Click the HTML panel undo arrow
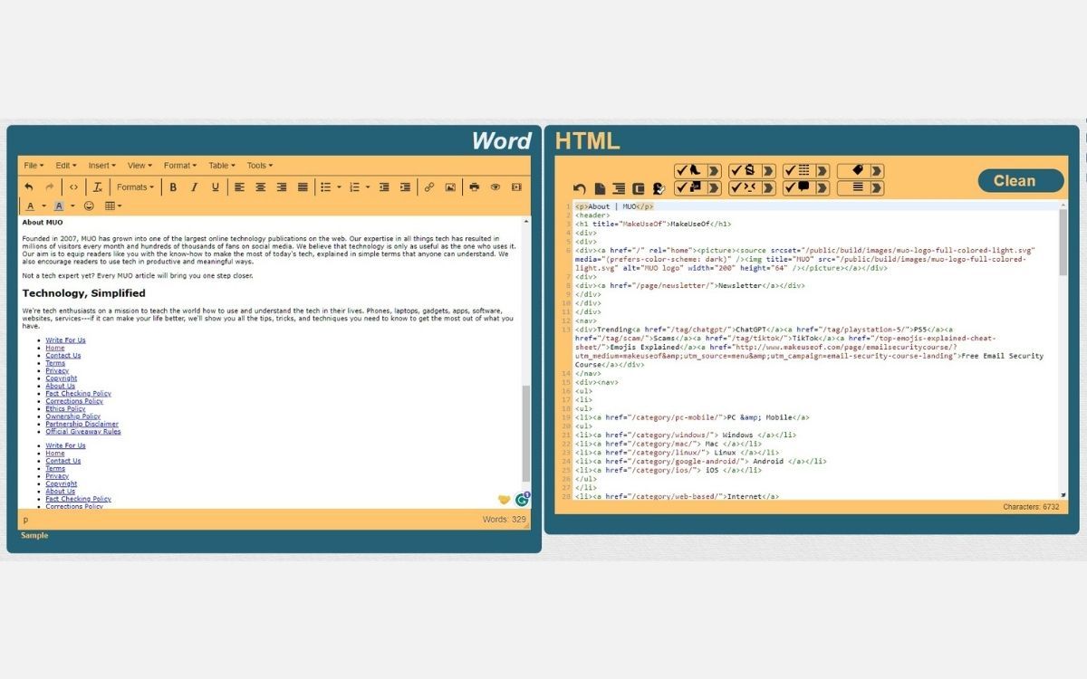This screenshot has height=679, width=1087. tap(580, 189)
